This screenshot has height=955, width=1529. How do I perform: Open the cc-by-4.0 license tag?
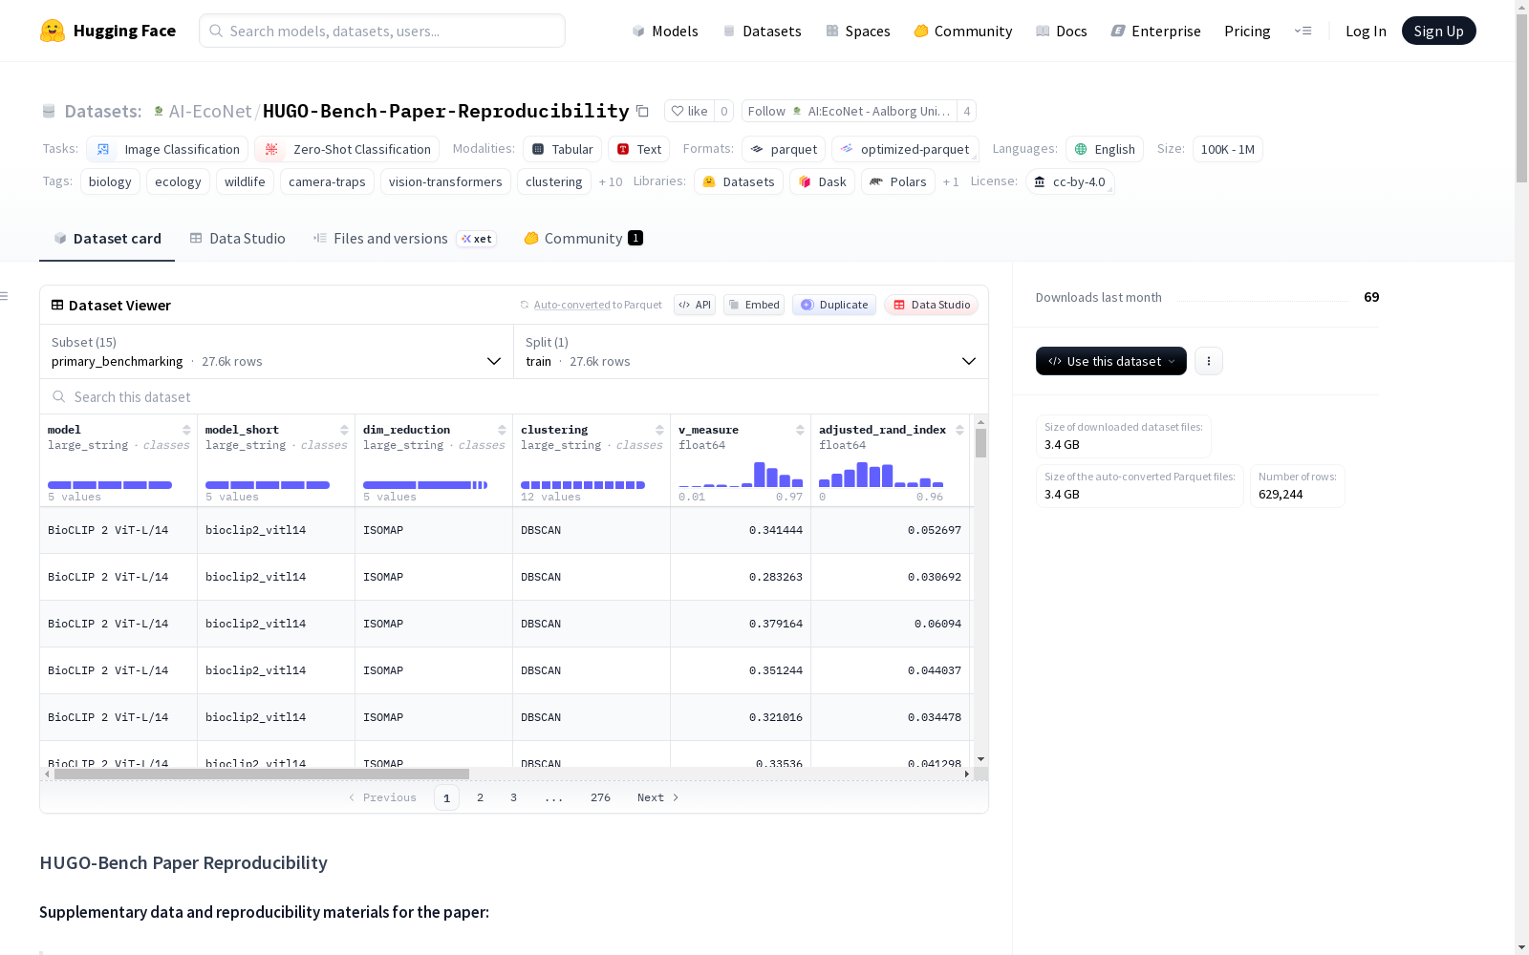click(x=1070, y=181)
